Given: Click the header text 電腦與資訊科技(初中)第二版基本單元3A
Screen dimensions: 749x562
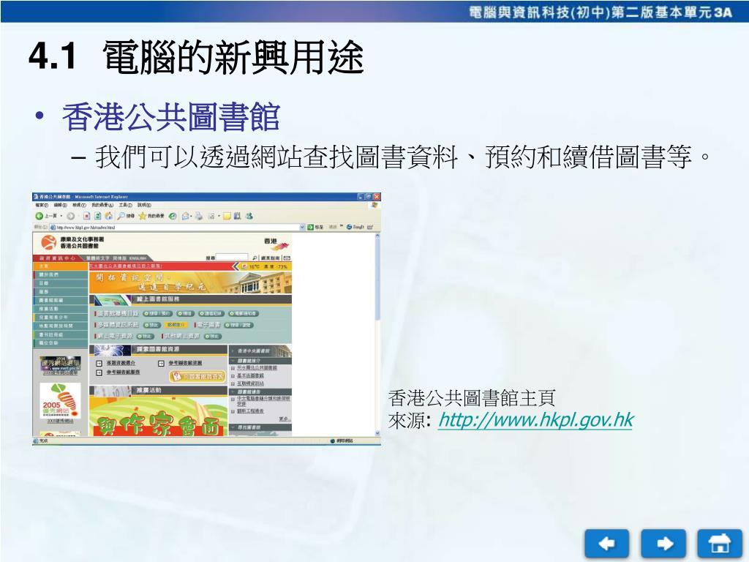Looking at the screenshot, I should click(x=601, y=12).
